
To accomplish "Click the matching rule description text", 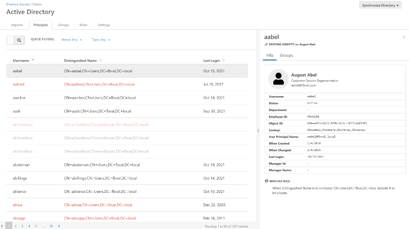I will click(333, 191).
